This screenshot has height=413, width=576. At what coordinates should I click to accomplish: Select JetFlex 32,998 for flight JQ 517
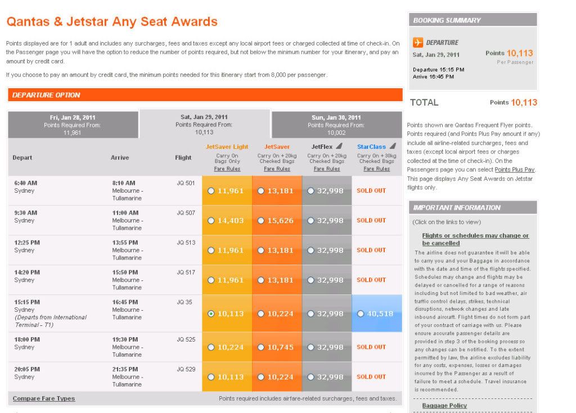click(x=310, y=280)
